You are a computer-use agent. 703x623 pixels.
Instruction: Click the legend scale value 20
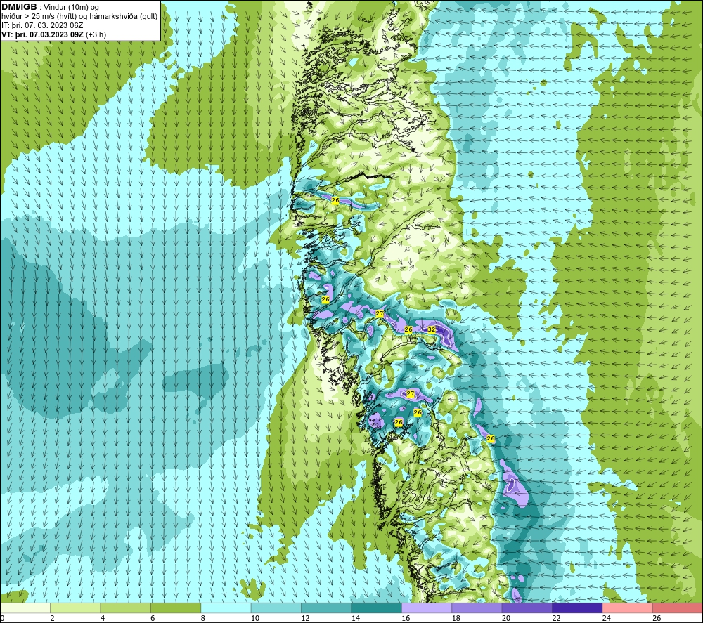506,618
